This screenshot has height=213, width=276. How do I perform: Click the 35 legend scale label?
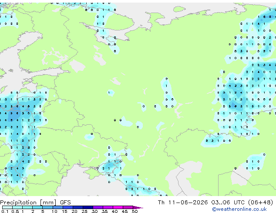pos(104,211)
